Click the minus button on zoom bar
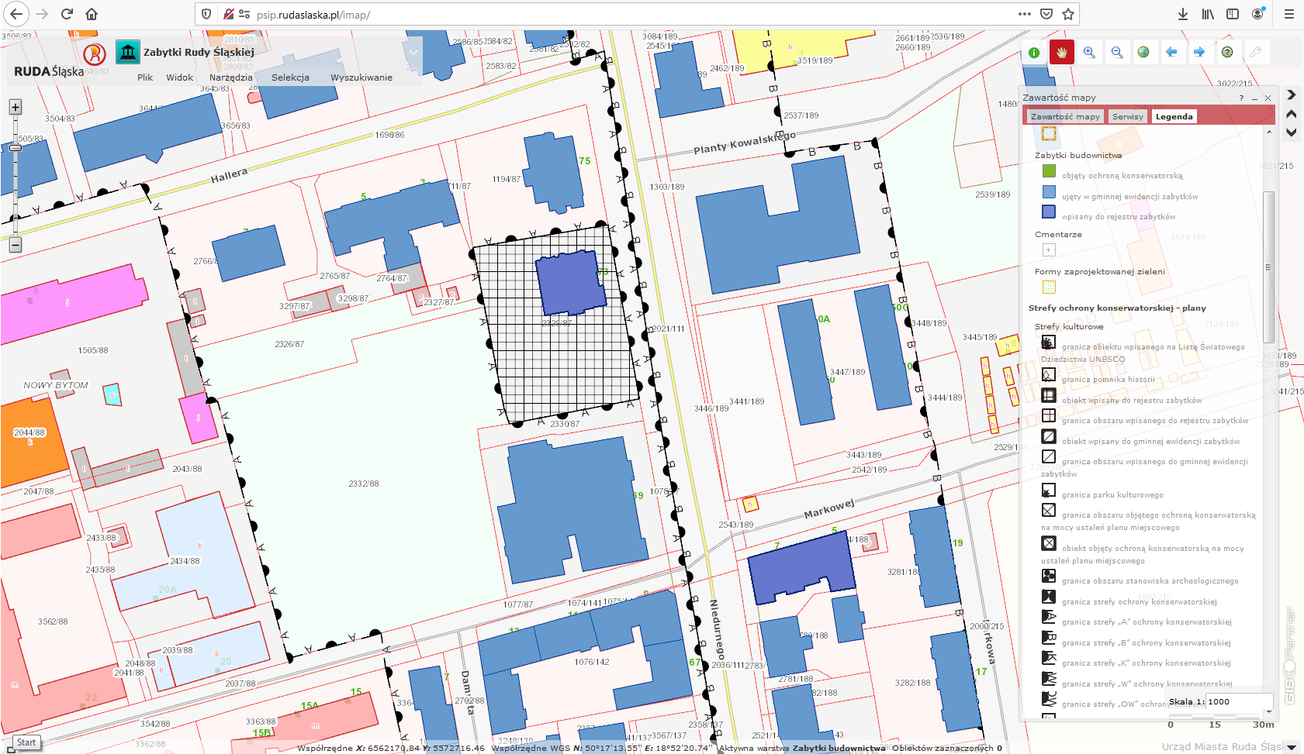 [x=16, y=245]
